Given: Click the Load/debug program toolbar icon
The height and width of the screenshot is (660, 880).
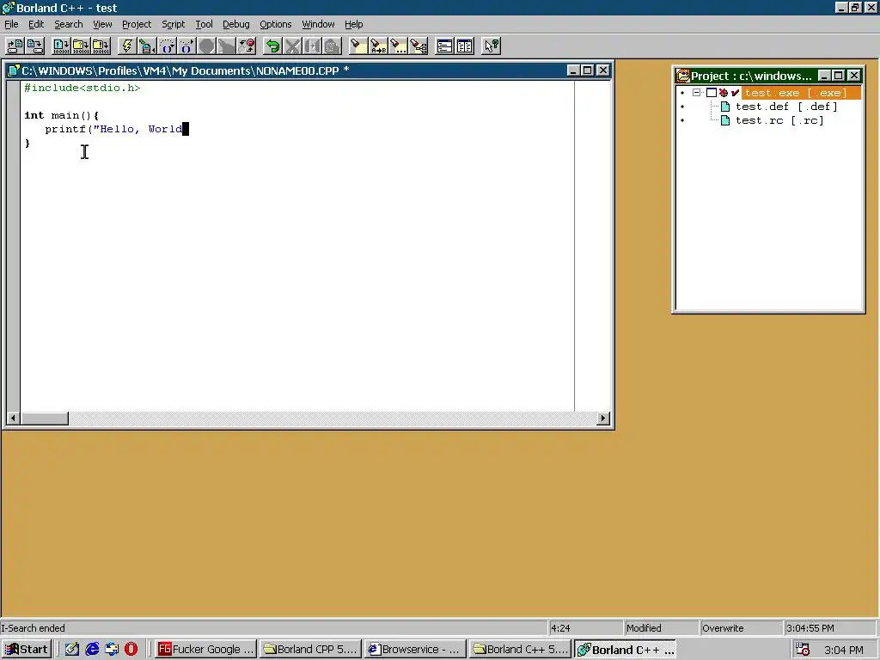Looking at the screenshot, I should (x=147, y=46).
